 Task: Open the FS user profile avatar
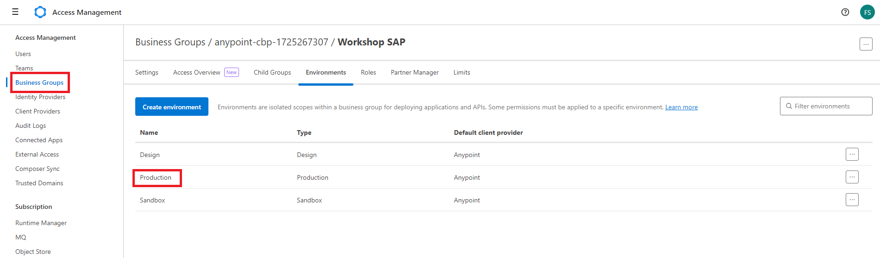867,13
